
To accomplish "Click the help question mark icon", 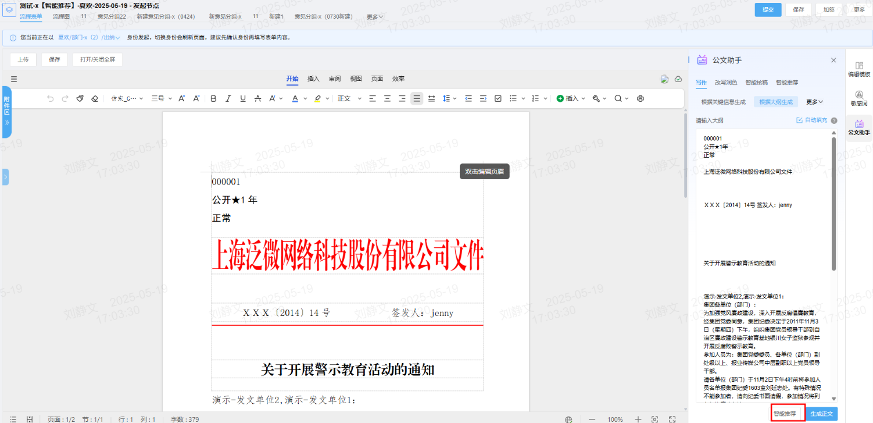I will [x=834, y=120].
